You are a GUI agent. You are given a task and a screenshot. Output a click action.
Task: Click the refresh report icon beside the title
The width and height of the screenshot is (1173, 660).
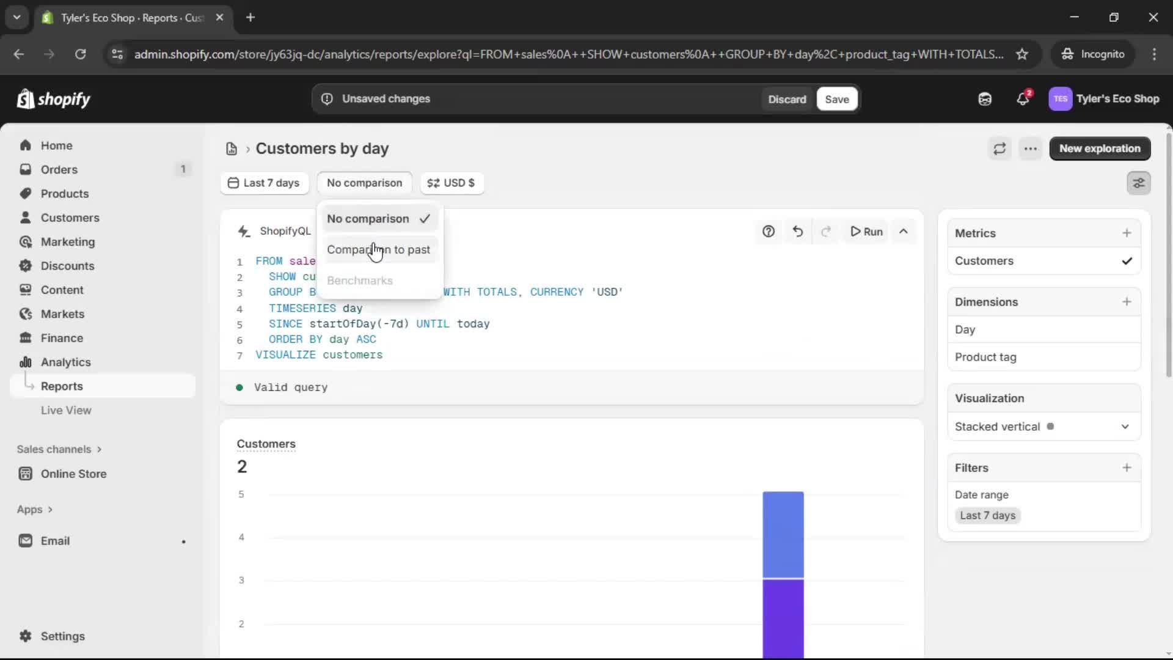[999, 148]
